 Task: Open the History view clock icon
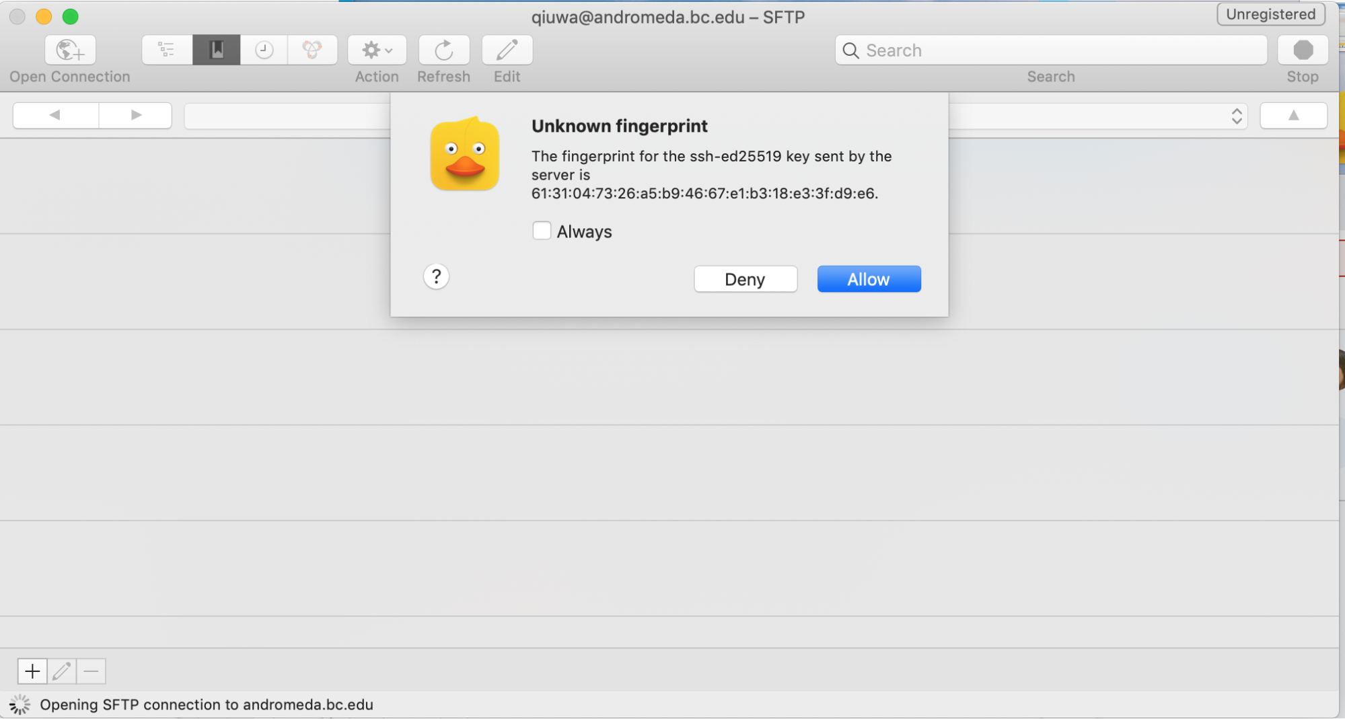[x=264, y=50]
